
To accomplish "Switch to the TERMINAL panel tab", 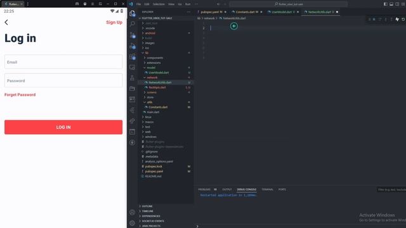I will click(x=267, y=189).
